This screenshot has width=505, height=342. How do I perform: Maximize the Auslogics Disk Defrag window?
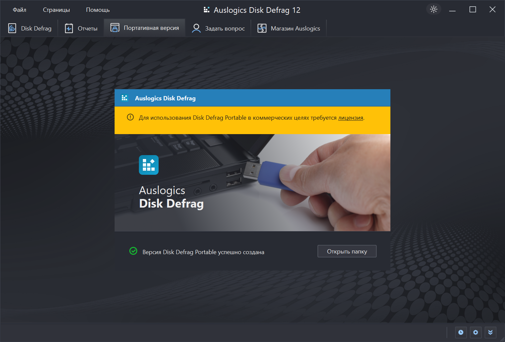[x=472, y=10]
